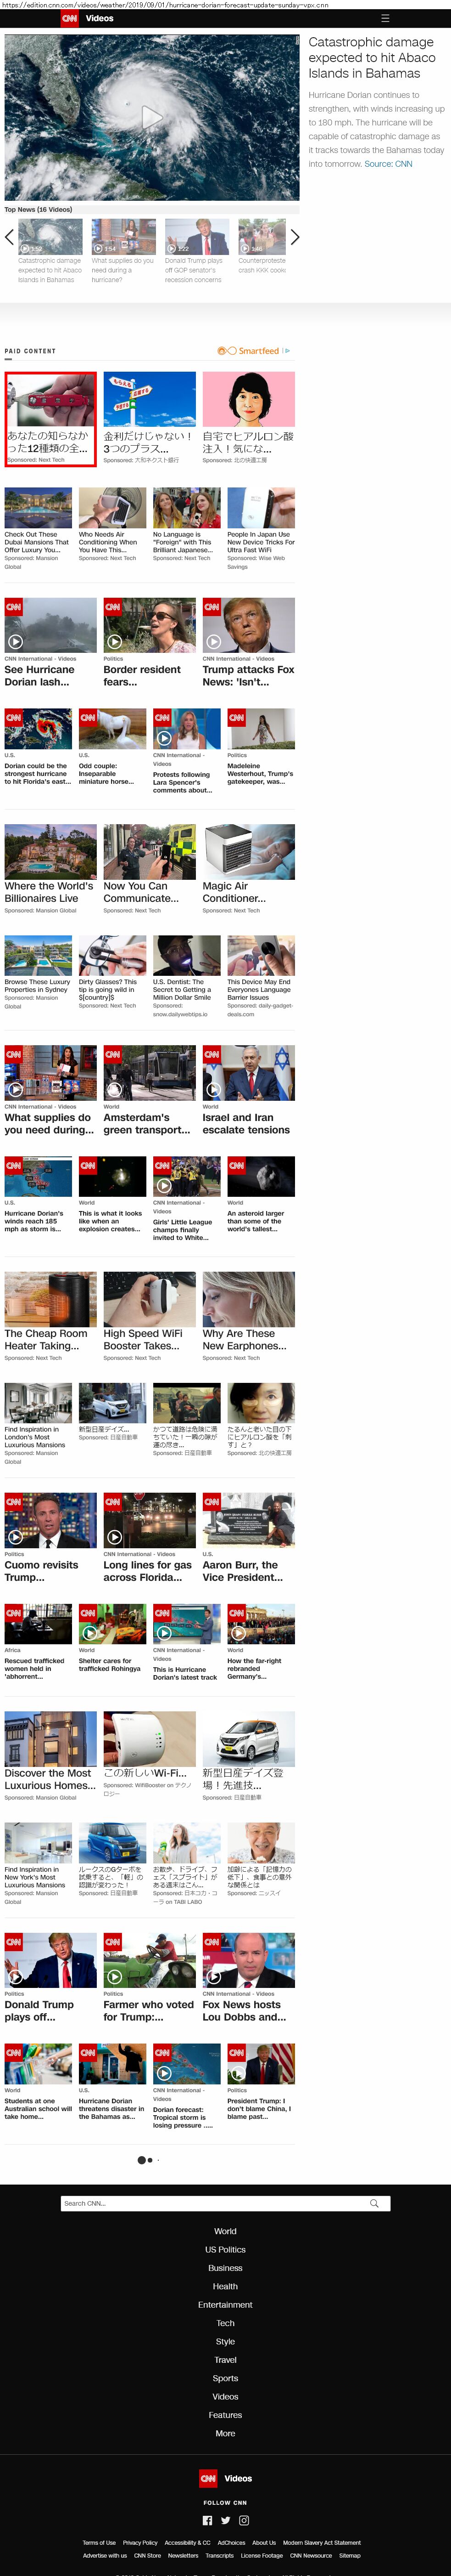
Task: Open the 'US Politics' footer menu item
Action: (x=226, y=2249)
